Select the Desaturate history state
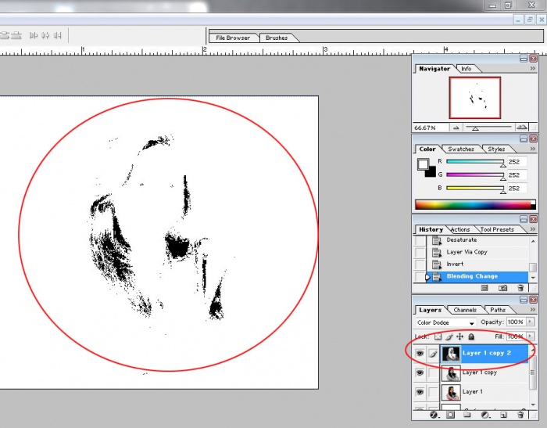547x428 pixels. (461, 240)
